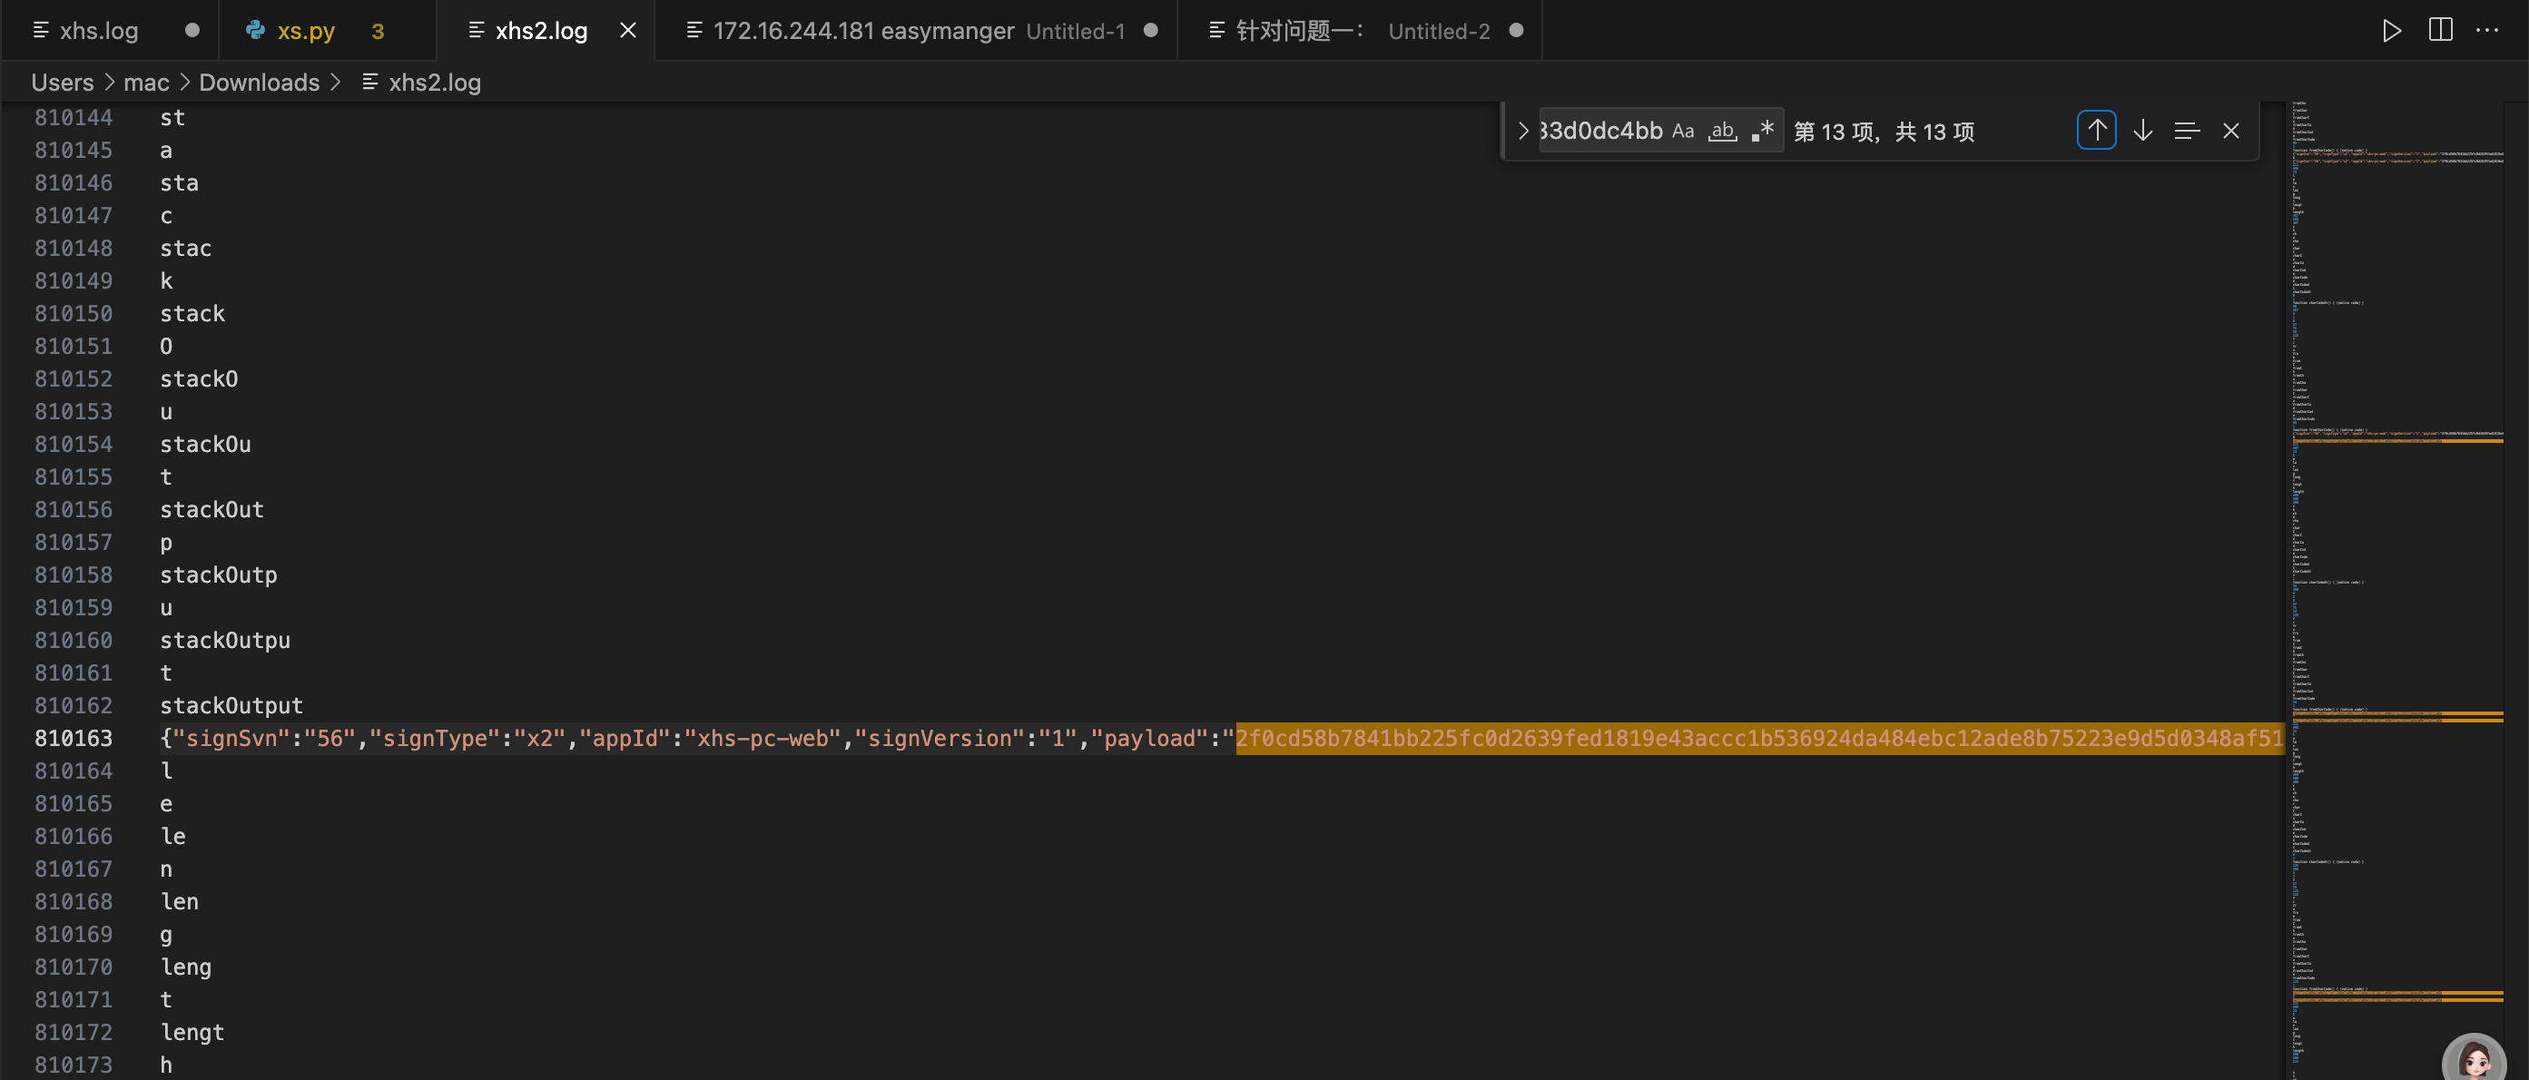This screenshot has width=2529, height=1080.
Task: Close the find widget
Action: [2230, 131]
